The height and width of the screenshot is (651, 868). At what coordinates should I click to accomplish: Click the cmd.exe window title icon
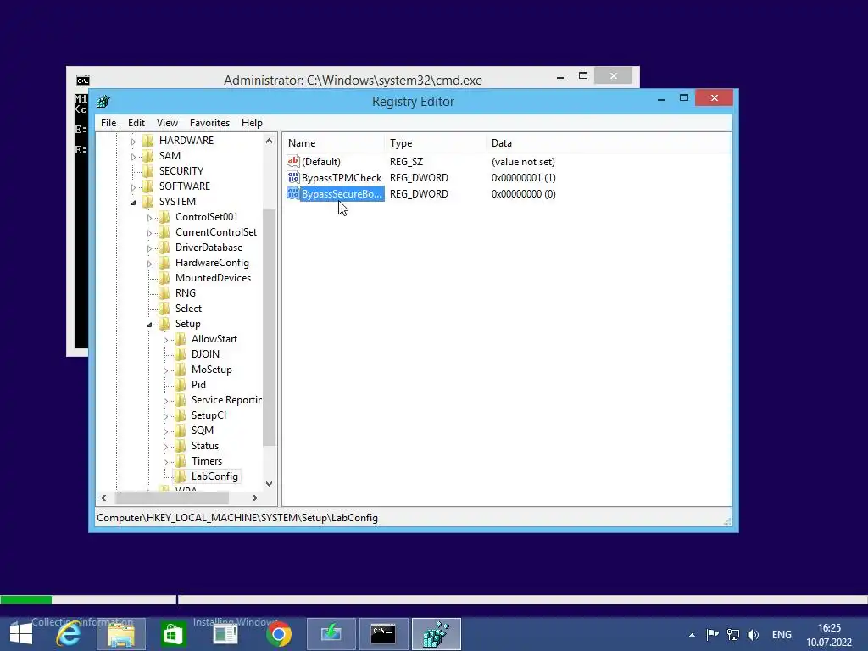pyautogui.click(x=83, y=81)
